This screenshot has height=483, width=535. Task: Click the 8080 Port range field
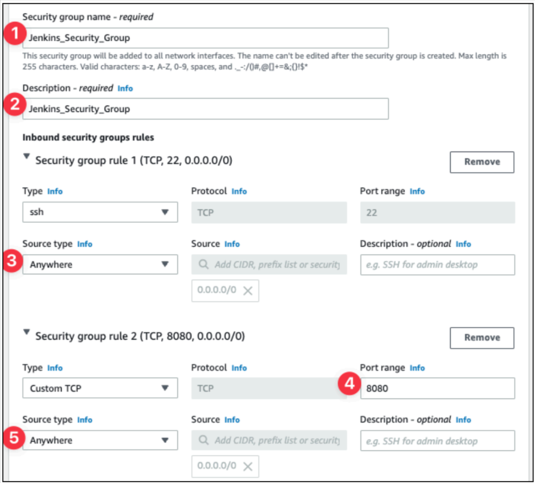[438, 388]
